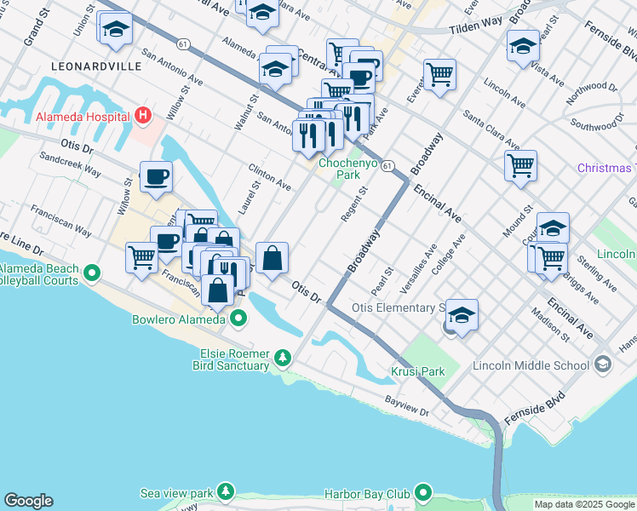Viewport: 637px width, 511px height.
Task: Select the grocery cart marker near Mound St
Action: [x=520, y=165]
